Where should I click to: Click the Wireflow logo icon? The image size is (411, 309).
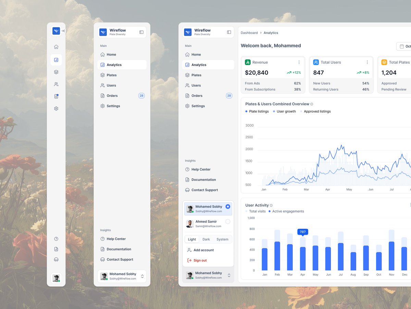[x=56, y=30]
